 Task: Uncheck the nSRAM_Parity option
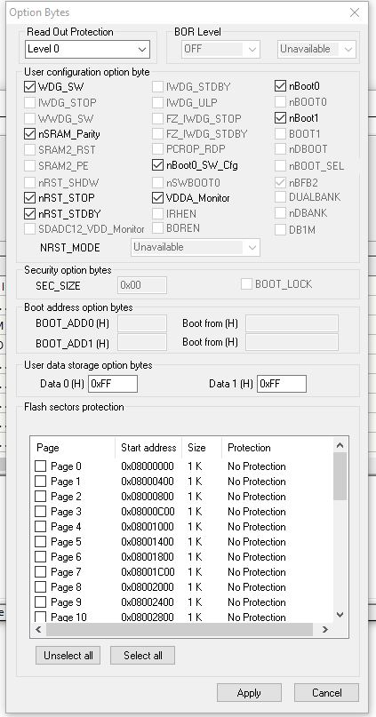point(29,134)
